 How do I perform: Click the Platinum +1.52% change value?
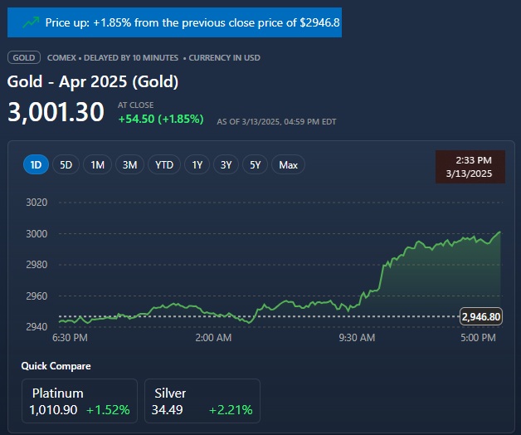[x=108, y=410]
